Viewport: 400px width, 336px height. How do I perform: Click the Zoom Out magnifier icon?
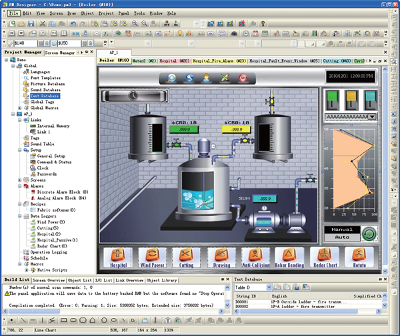145,24
